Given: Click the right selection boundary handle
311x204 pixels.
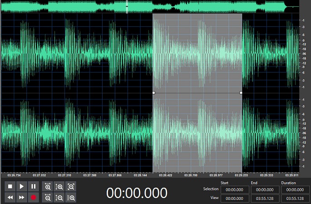Looking at the screenshot, I should pos(241,92).
